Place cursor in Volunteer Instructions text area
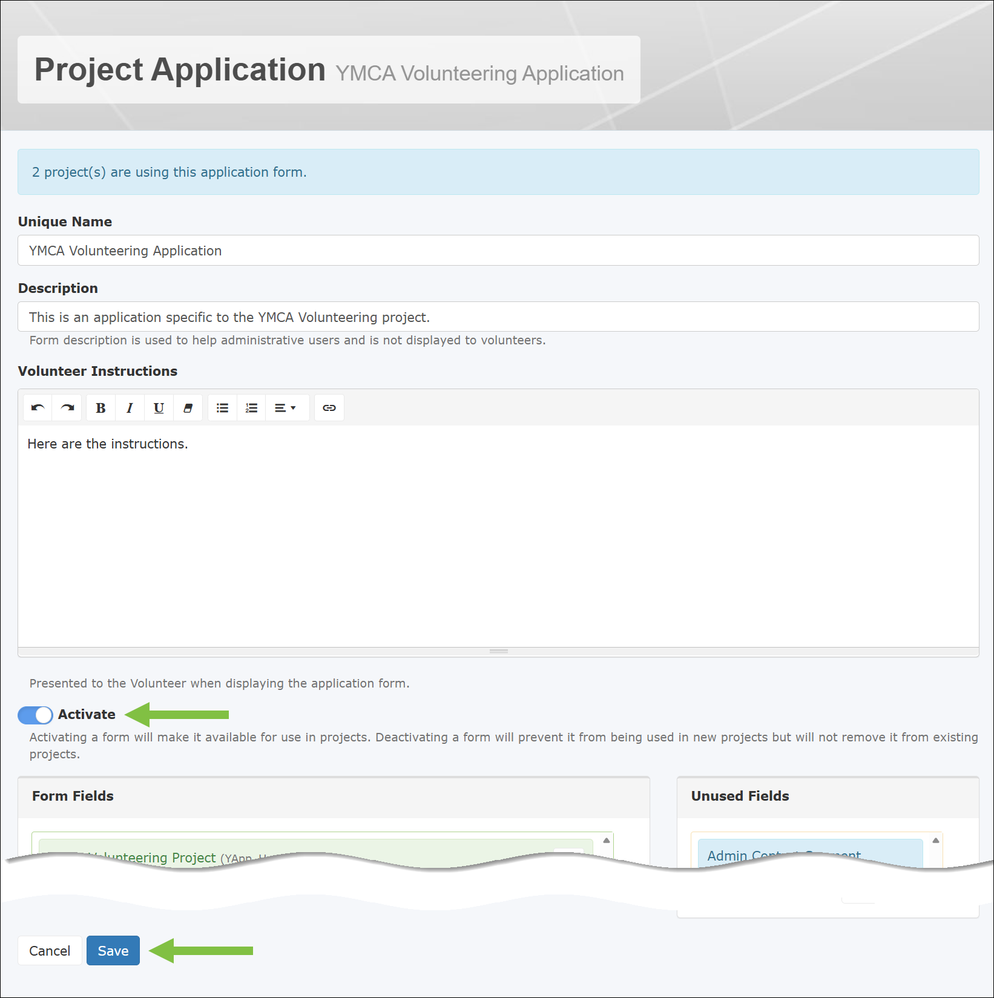This screenshot has height=998, width=994. 498,536
